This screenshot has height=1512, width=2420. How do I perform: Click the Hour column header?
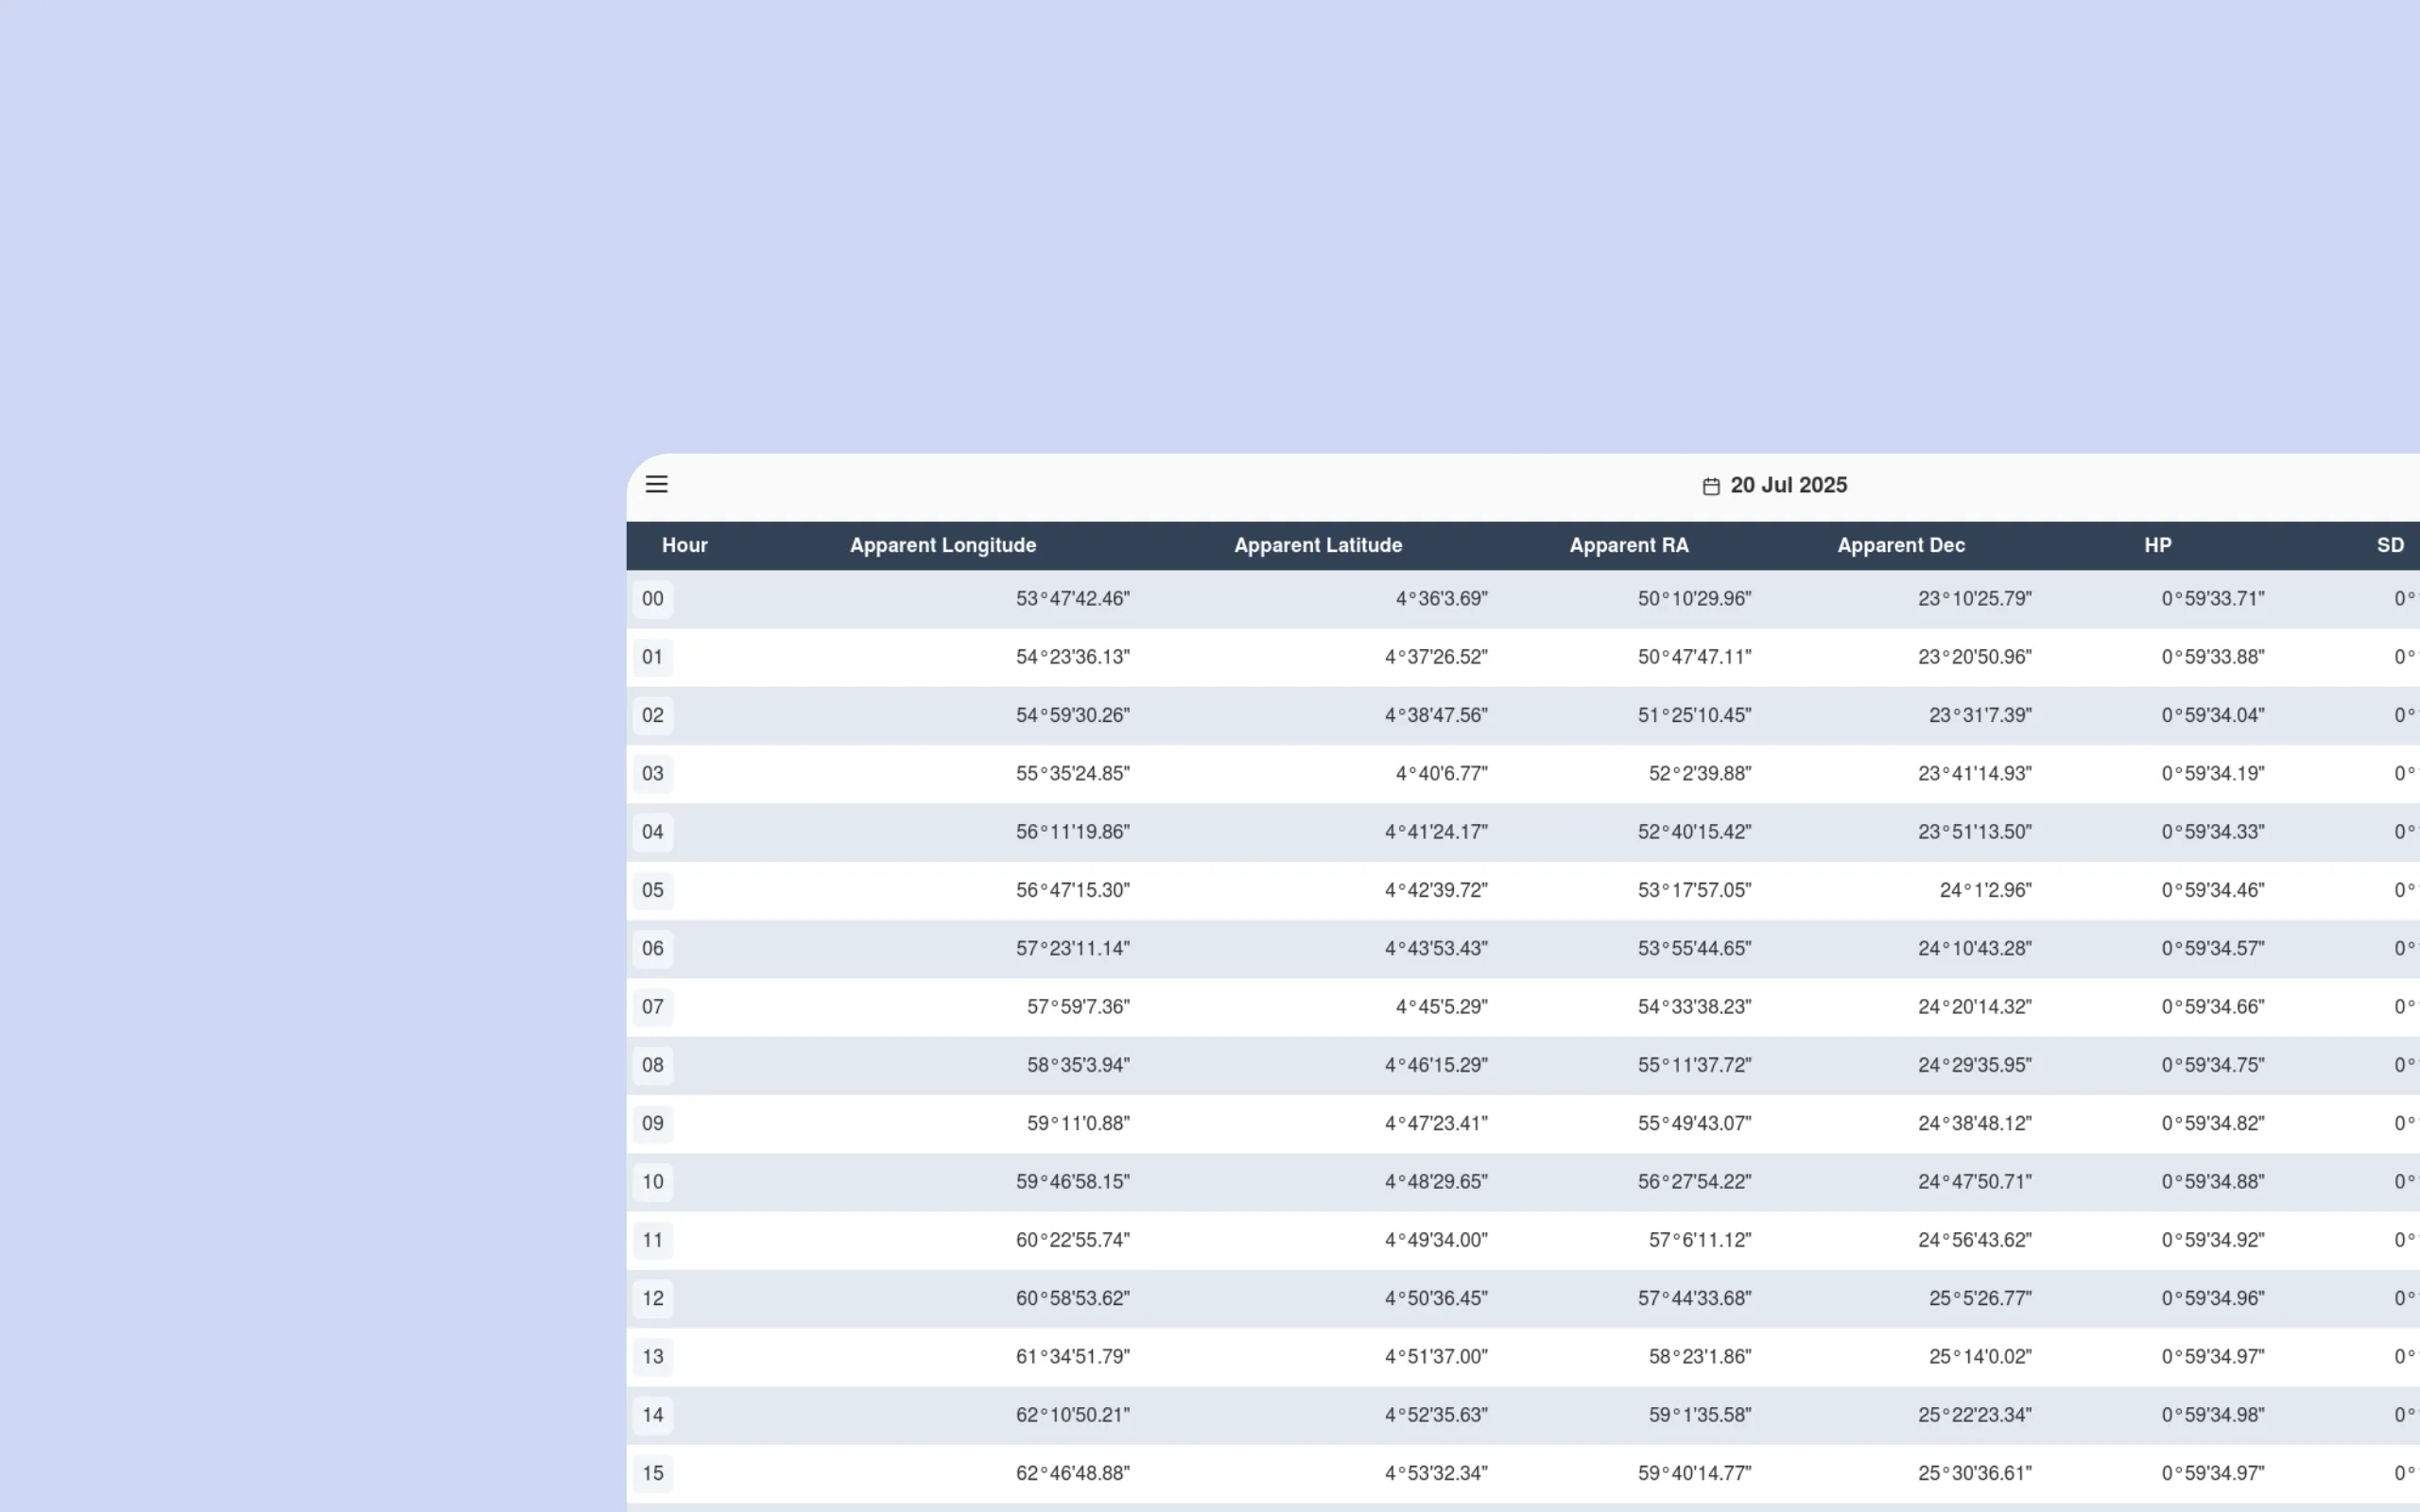[x=684, y=545]
